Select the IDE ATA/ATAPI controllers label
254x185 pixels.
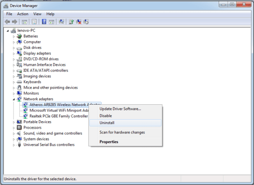46,70
